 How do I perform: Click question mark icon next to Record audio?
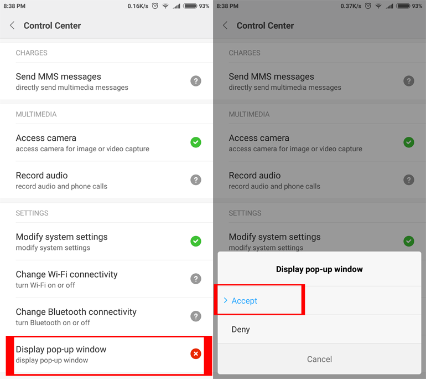coord(196,180)
